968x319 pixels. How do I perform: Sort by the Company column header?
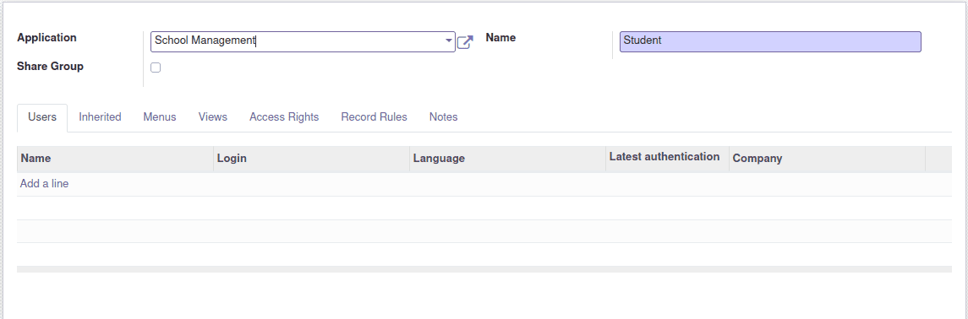point(828,159)
